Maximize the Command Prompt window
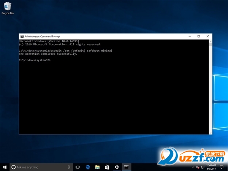 point(198,36)
